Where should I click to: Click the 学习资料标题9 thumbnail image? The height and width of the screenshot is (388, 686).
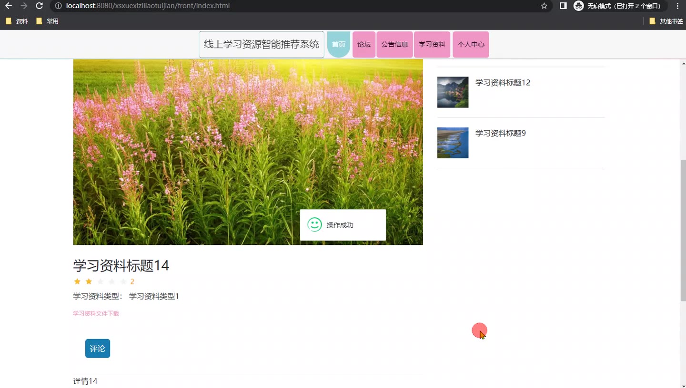[453, 143]
